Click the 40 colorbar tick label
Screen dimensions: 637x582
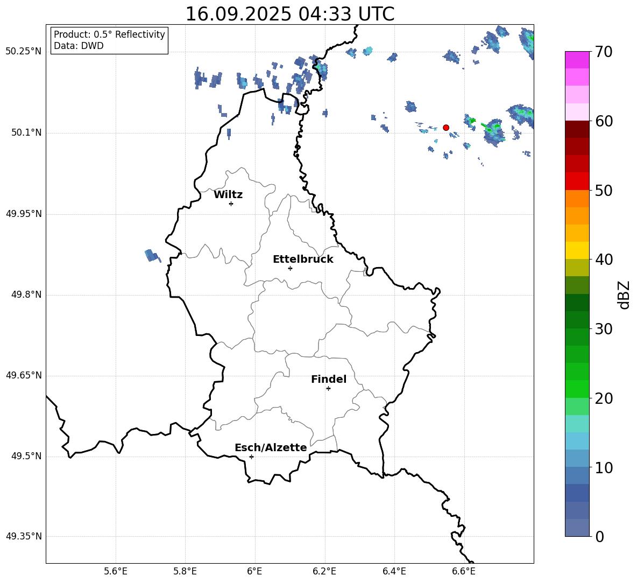(x=604, y=260)
